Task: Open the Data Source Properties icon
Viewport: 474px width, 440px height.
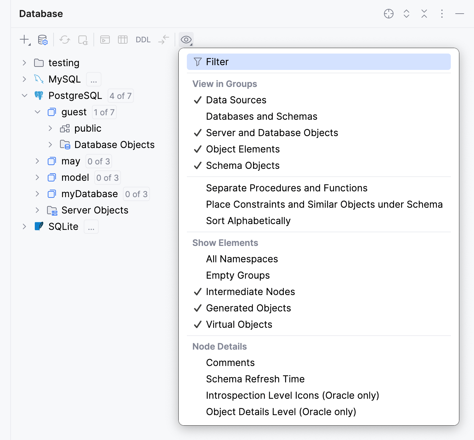Action: click(43, 40)
